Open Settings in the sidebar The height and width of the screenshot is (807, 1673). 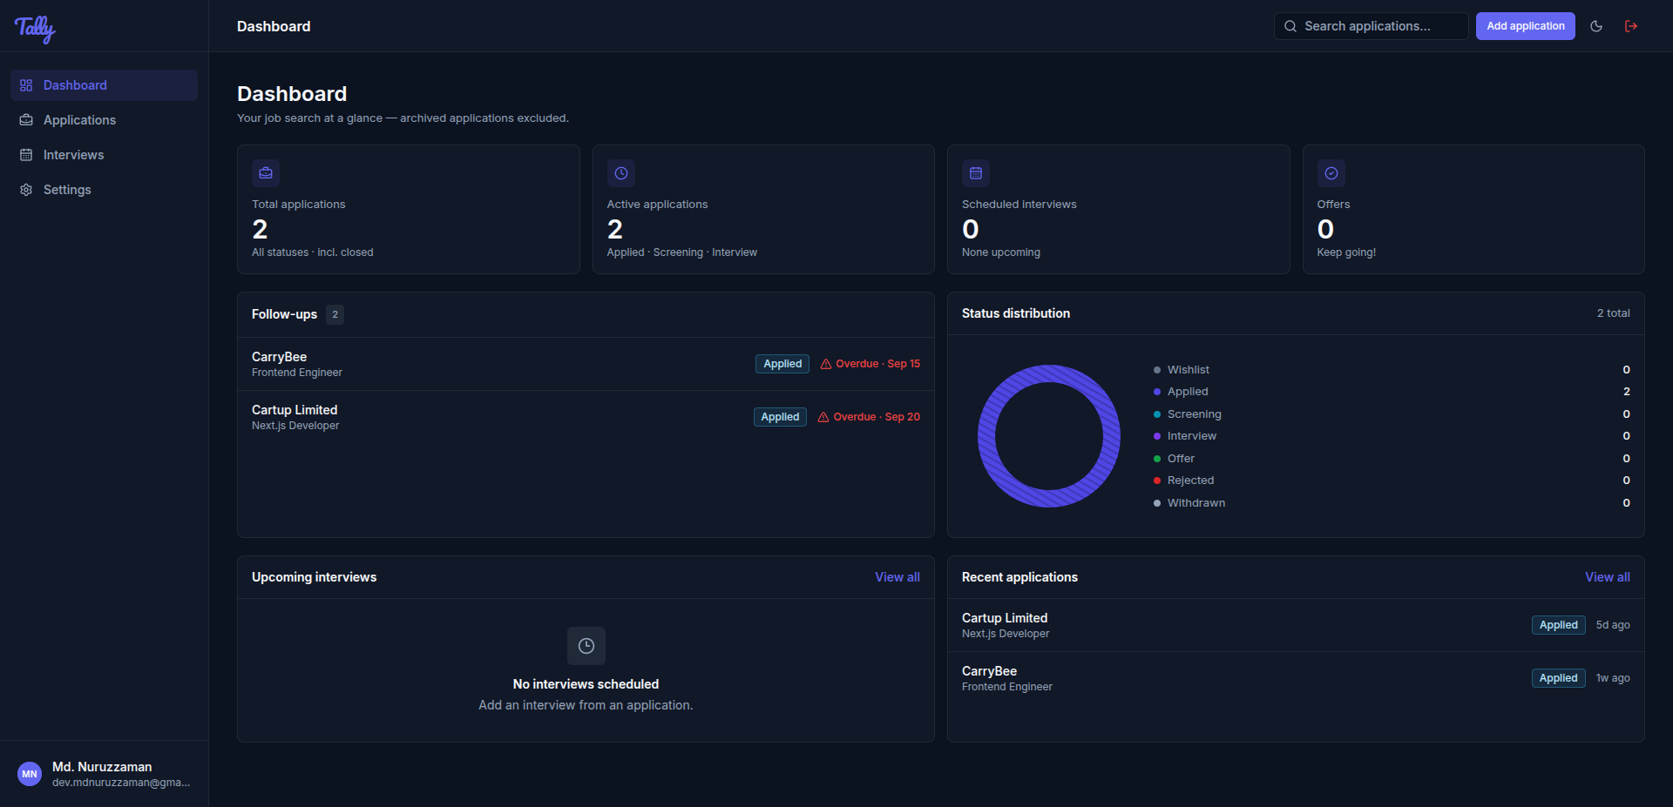tap(104, 190)
